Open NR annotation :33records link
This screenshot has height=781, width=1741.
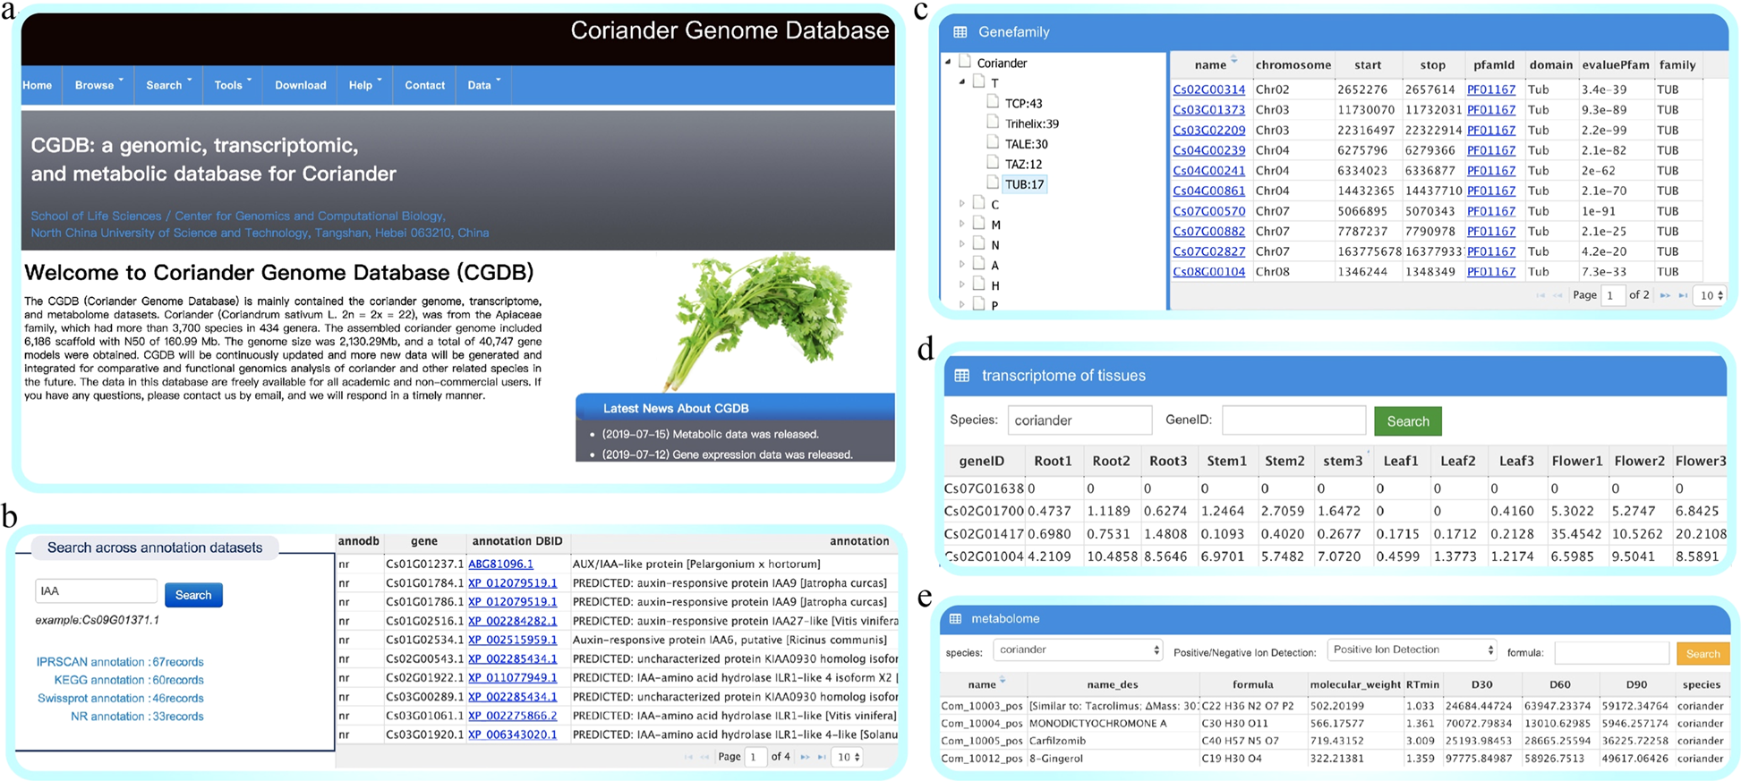[137, 717]
